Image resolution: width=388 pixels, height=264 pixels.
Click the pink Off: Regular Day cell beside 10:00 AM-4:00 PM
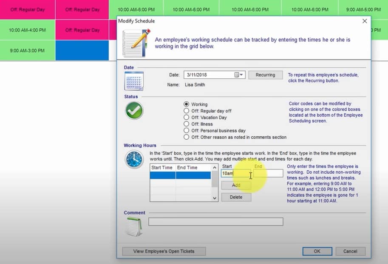(x=82, y=30)
